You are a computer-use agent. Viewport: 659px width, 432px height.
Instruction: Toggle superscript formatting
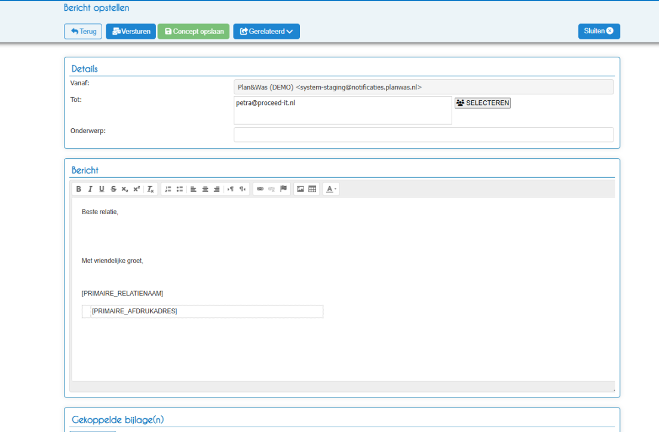[137, 189]
